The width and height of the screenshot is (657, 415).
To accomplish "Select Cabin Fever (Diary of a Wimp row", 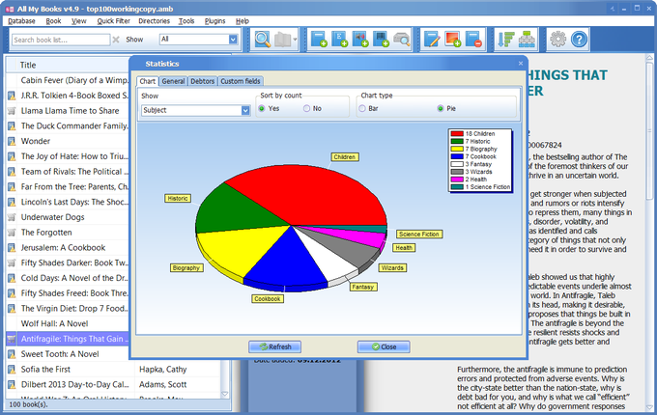I will pos(67,80).
